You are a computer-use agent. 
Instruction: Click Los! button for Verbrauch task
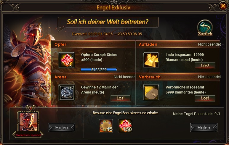pos(205,98)
